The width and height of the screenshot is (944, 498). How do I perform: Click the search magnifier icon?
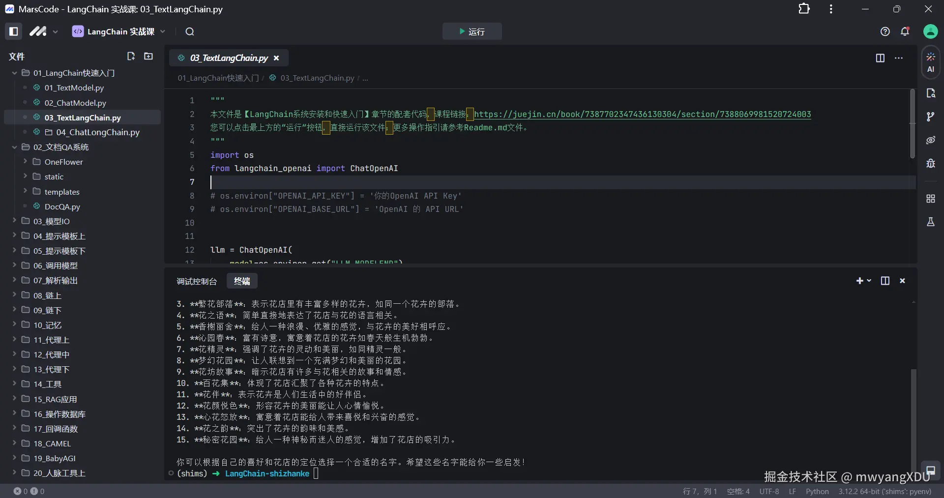tap(190, 32)
